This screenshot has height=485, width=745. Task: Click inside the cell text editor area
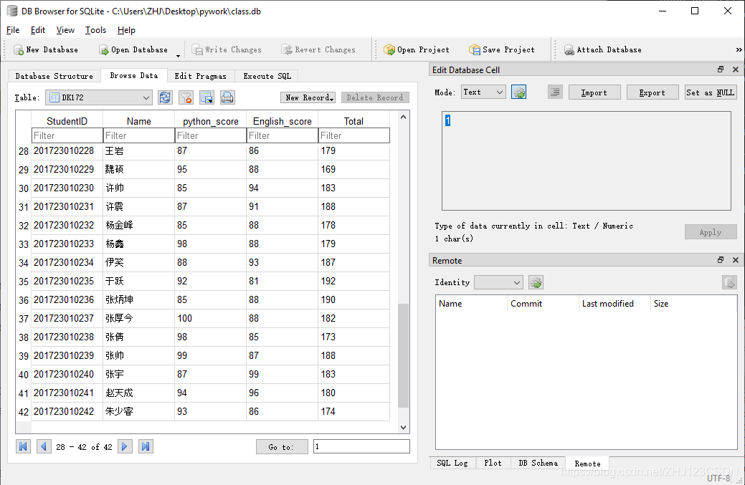[x=587, y=161]
